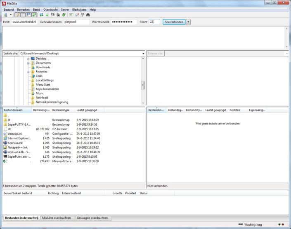Expand the Documents folder in tree

click(x=28, y=63)
